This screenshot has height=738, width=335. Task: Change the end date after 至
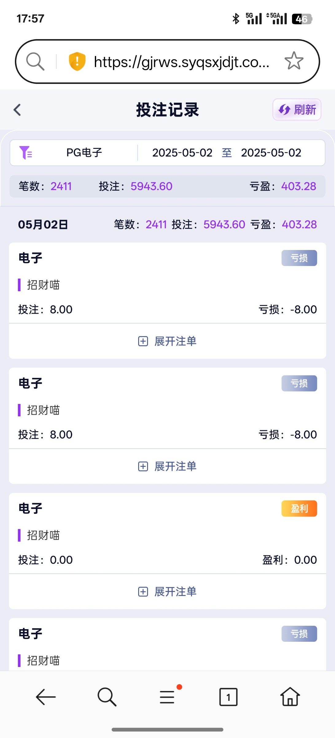tap(271, 153)
